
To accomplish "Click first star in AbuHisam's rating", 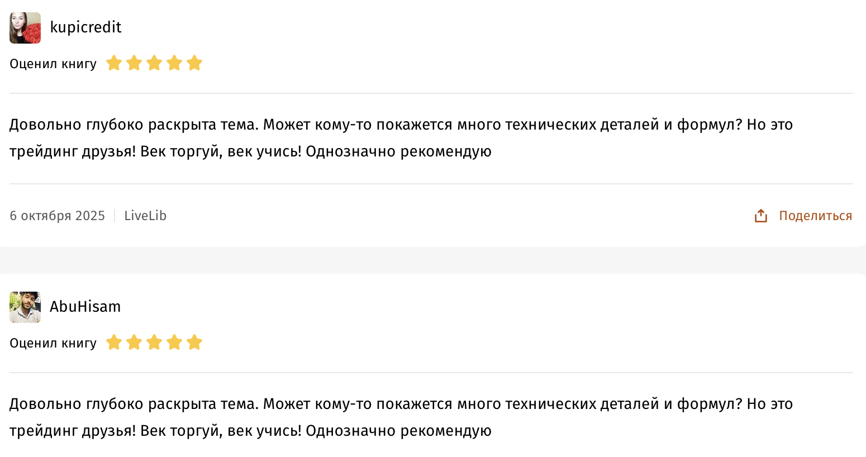I will pyautogui.click(x=114, y=342).
